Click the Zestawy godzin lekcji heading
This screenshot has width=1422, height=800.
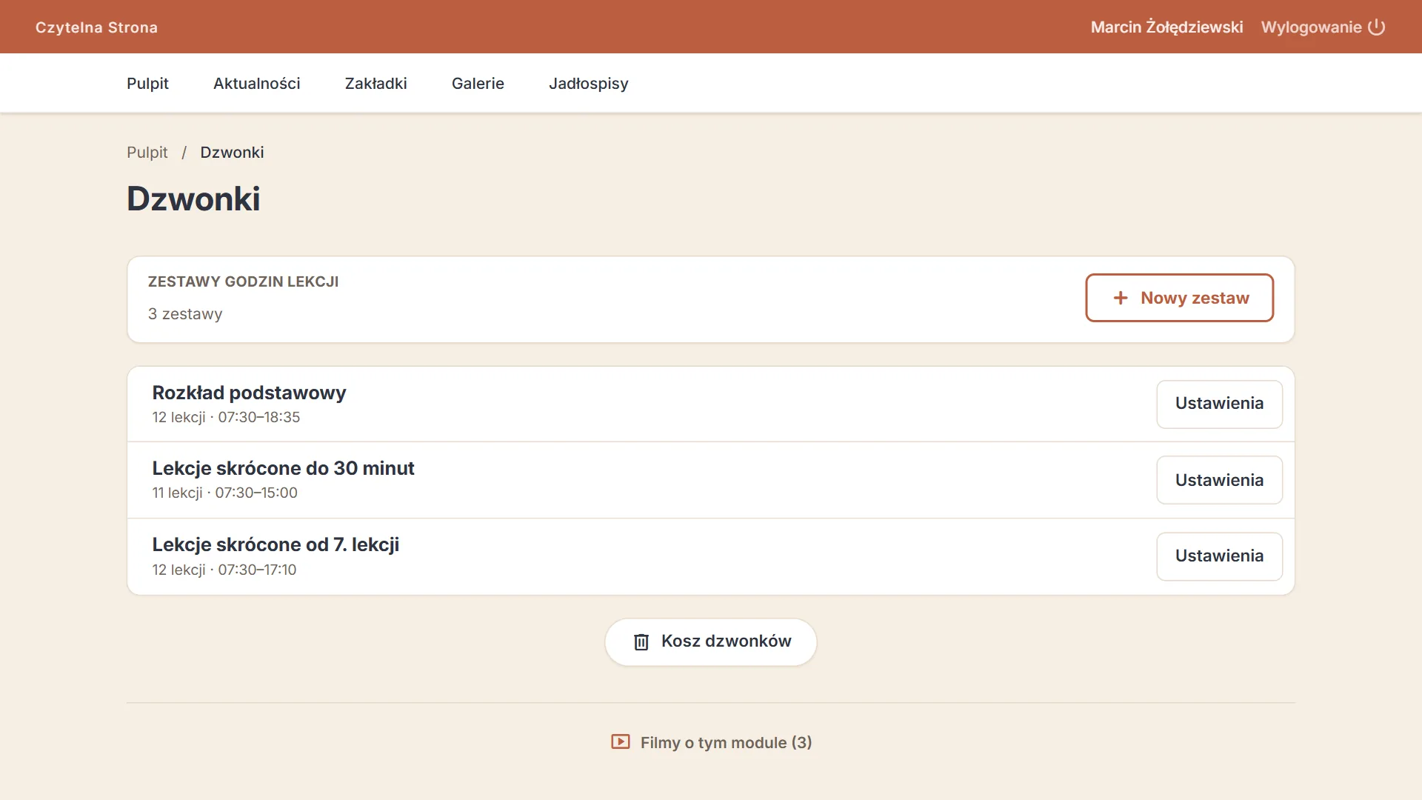pos(243,281)
